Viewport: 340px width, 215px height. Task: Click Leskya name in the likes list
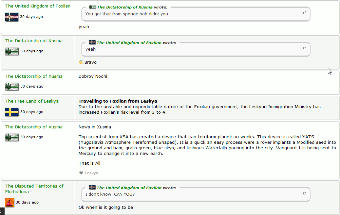coord(91,173)
